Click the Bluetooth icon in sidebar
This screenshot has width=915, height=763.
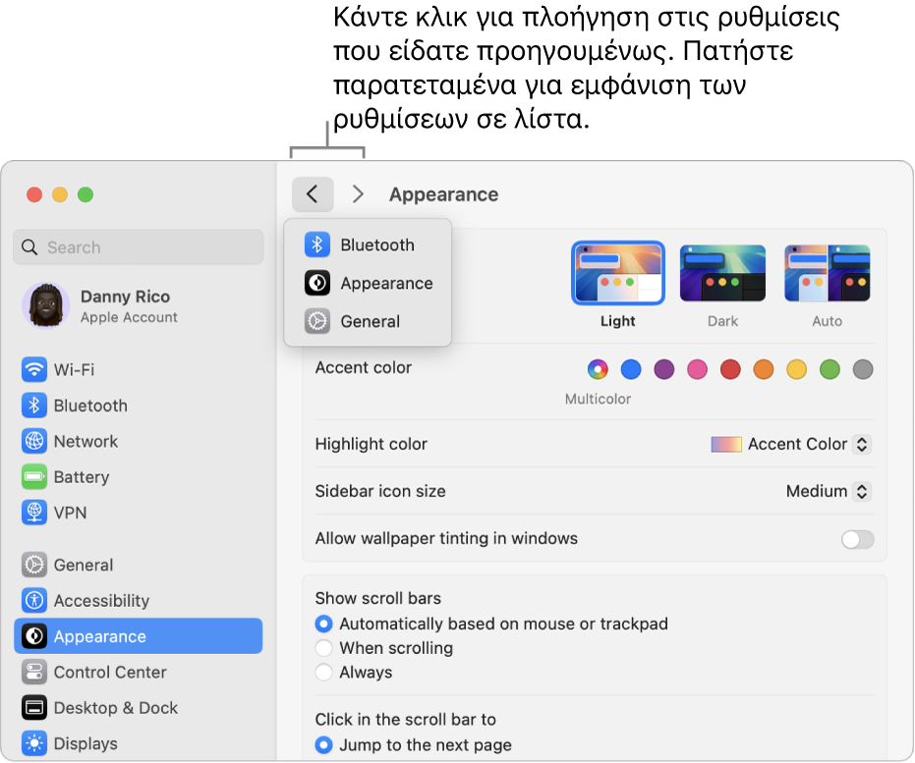pyautogui.click(x=33, y=406)
